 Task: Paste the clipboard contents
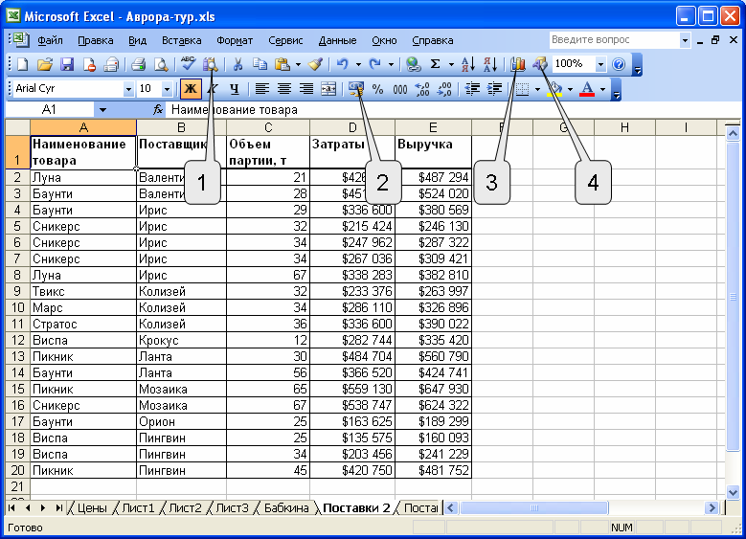tap(283, 64)
